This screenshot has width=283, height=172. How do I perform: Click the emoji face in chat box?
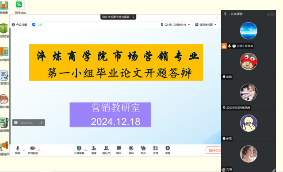point(16,122)
